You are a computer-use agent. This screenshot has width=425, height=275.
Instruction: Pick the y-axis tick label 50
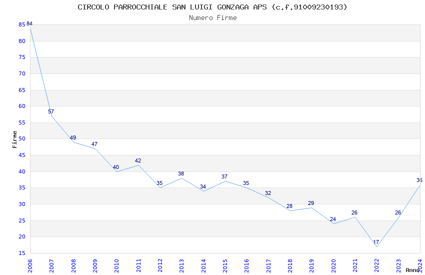(22, 138)
